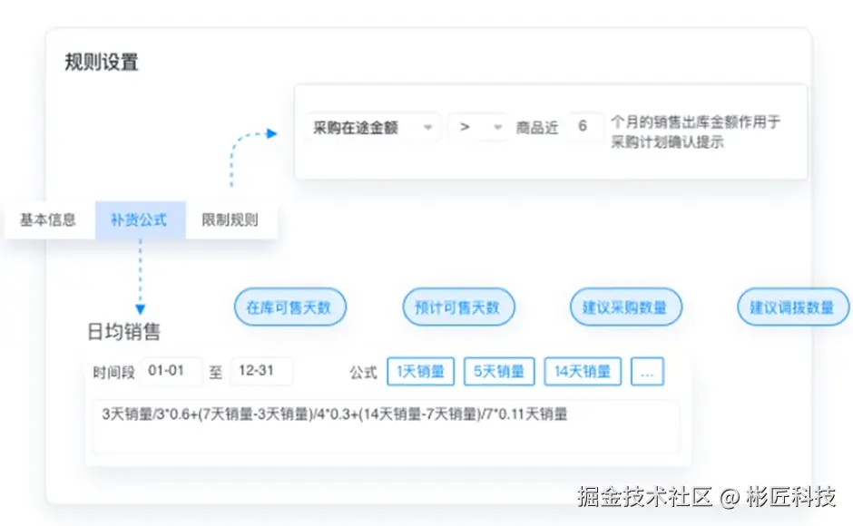
Task: Open the 限制规则 tab
Action: pyautogui.click(x=230, y=219)
